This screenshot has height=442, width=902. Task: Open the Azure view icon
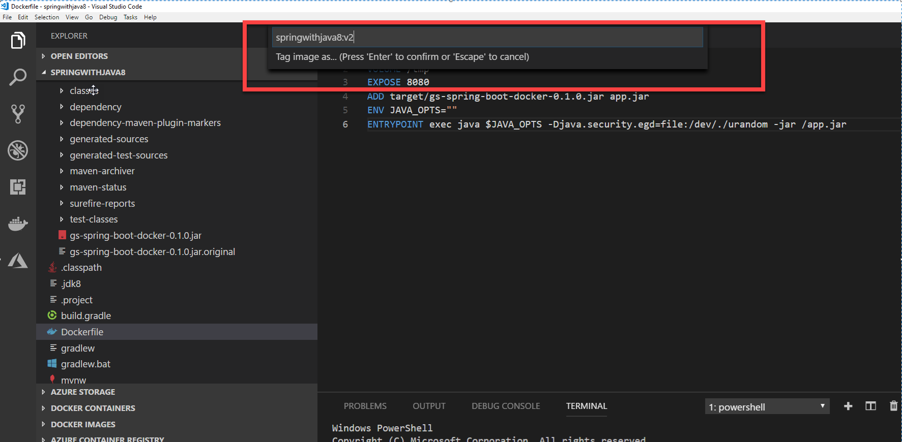18,261
